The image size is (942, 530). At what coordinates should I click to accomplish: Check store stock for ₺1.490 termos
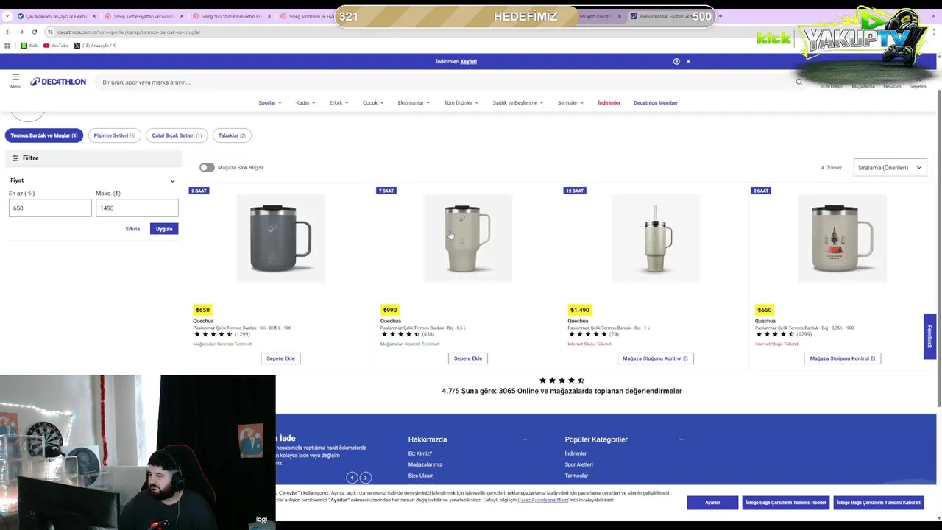point(655,358)
